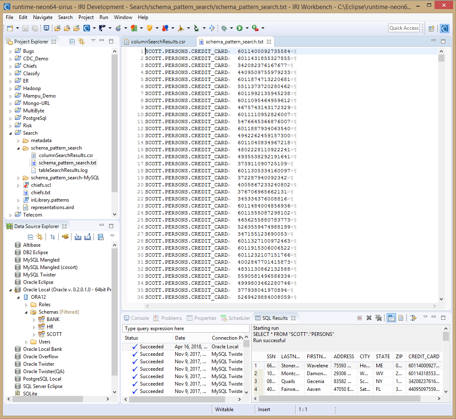The image size is (456, 419).
Task: Close the schema_pattern_search.txt editor tab
Action: 269,42
